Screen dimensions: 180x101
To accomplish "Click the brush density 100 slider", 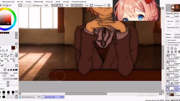I will pos(10,79).
